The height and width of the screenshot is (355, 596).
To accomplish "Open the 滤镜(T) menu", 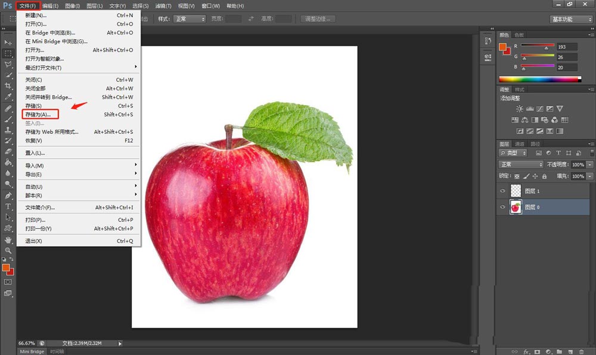I will click(x=163, y=6).
